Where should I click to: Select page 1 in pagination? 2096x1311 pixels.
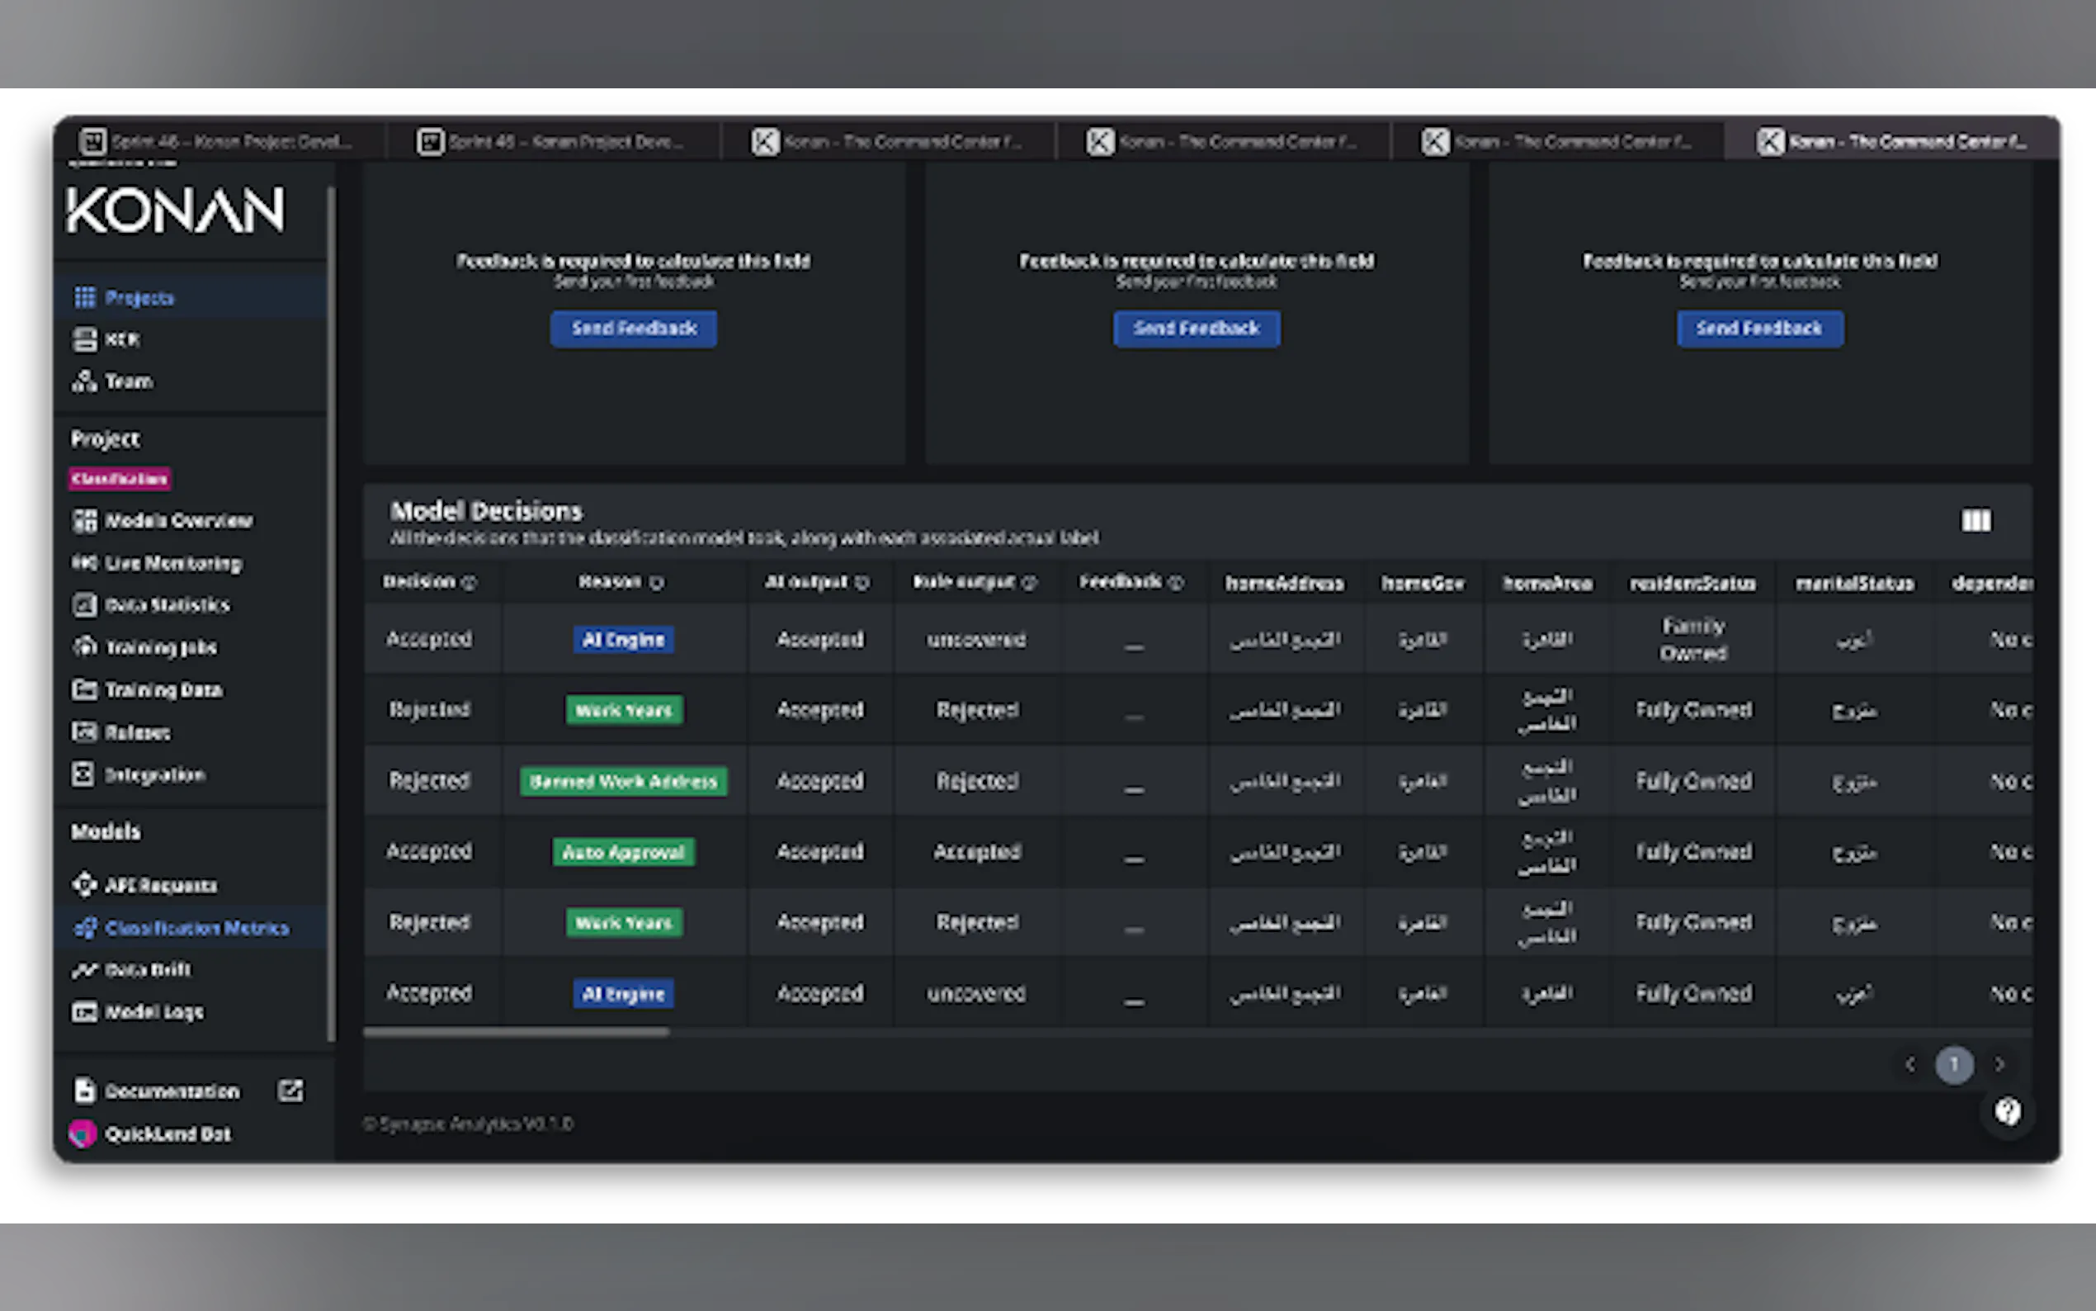(x=1954, y=1064)
